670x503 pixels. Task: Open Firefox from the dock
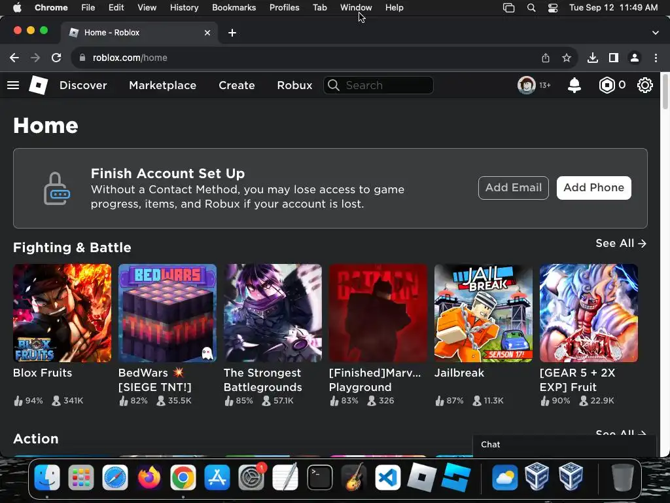pos(149,477)
